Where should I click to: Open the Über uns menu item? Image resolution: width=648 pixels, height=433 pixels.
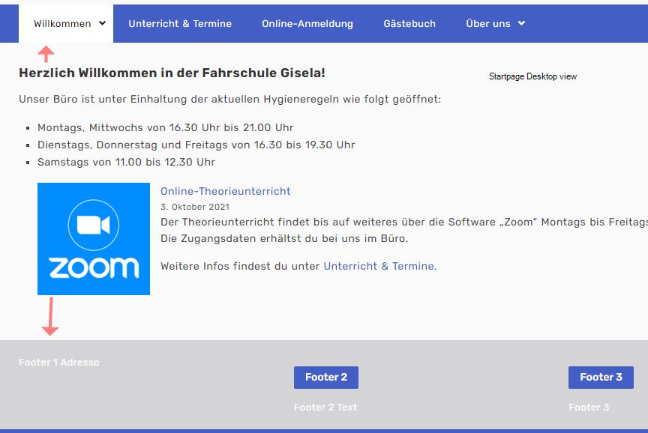pyautogui.click(x=488, y=23)
